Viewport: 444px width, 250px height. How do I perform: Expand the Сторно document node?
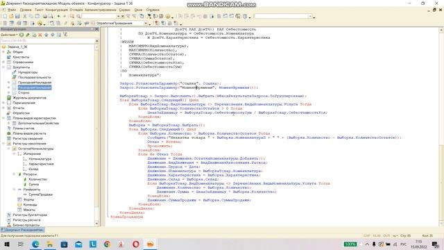(9, 92)
